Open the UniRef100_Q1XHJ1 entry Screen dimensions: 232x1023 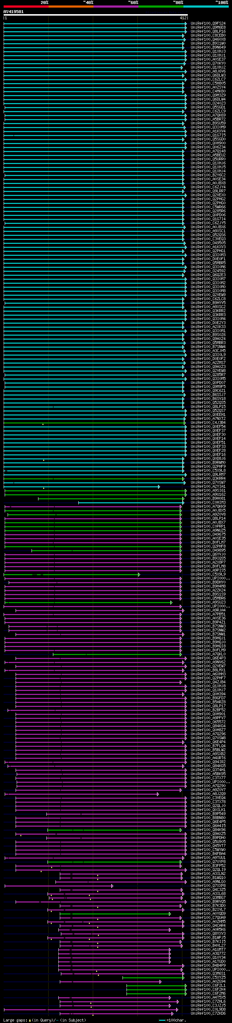pyautogui.click(x=208, y=55)
